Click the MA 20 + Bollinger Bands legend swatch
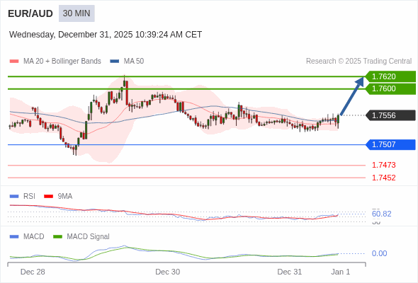Screen dimensions: 418x283 [14, 62]
